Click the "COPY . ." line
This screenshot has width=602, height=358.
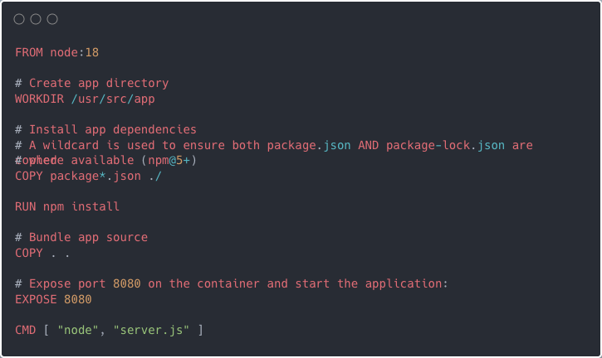pos(42,253)
